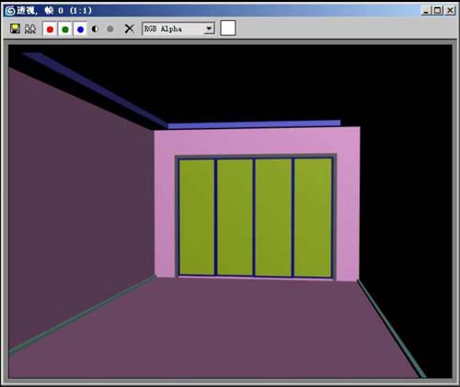Open the RGB Alpha dropdown arrow
Screen dimensions: 460x387
(209, 29)
